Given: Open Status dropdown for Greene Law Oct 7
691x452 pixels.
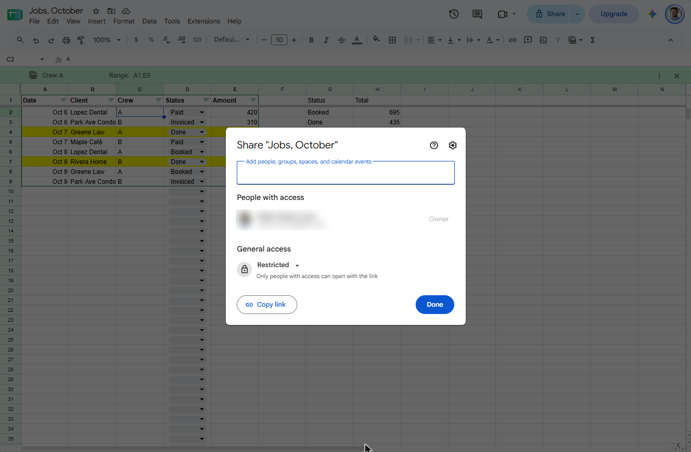Looking at the screenshot, I should [x=202, y=132].
